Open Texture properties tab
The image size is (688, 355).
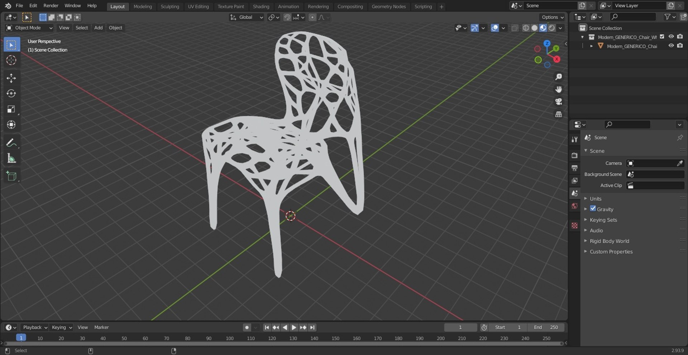click(574, 225)
